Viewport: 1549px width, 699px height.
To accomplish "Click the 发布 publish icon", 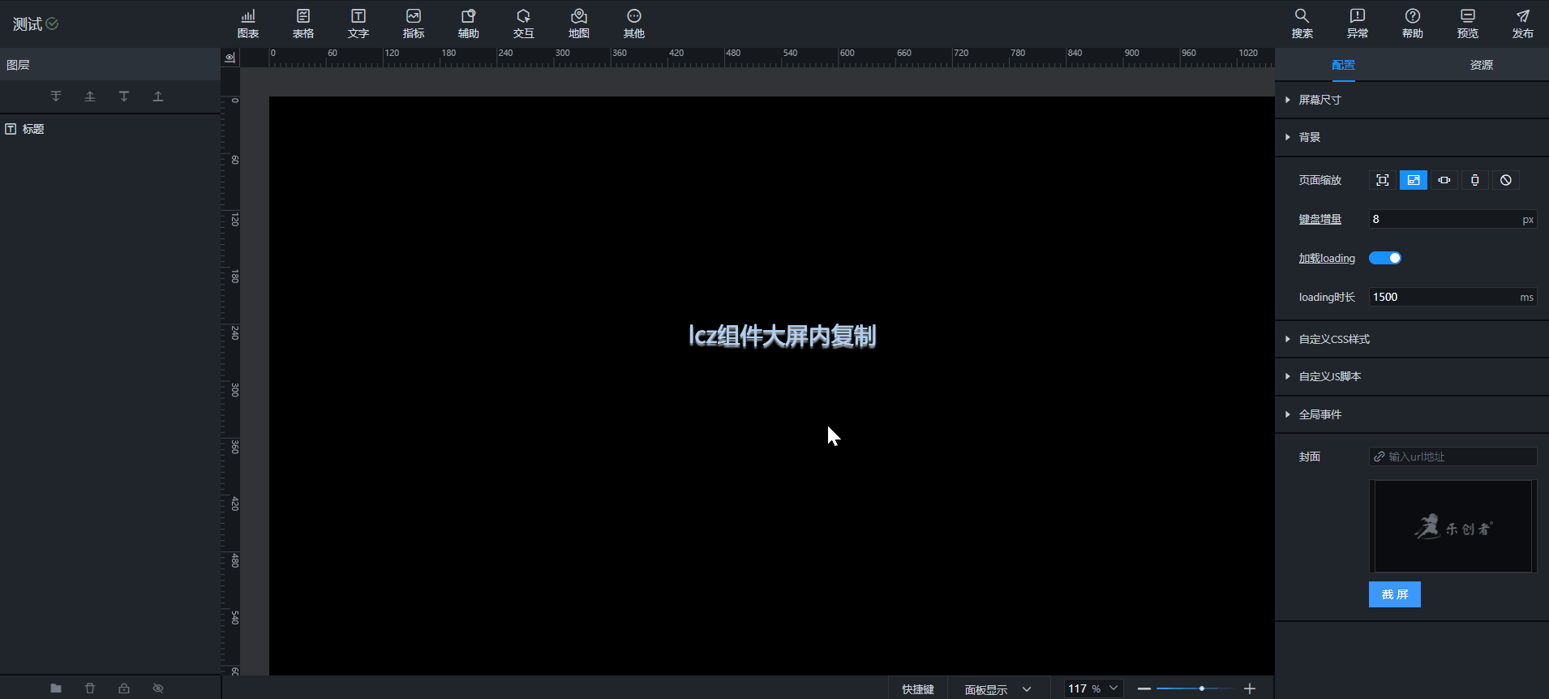I will tap(1522, 24).
